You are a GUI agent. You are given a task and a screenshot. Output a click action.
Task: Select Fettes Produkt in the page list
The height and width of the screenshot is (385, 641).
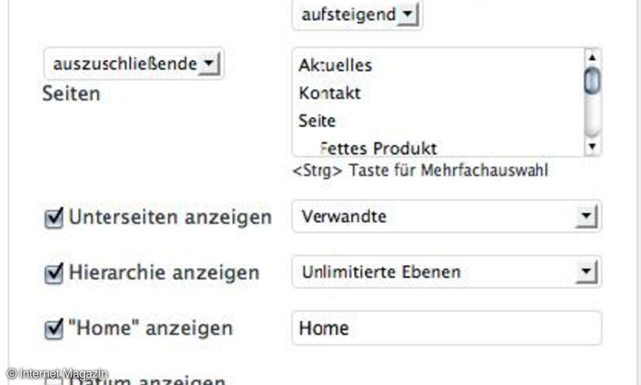379,148
